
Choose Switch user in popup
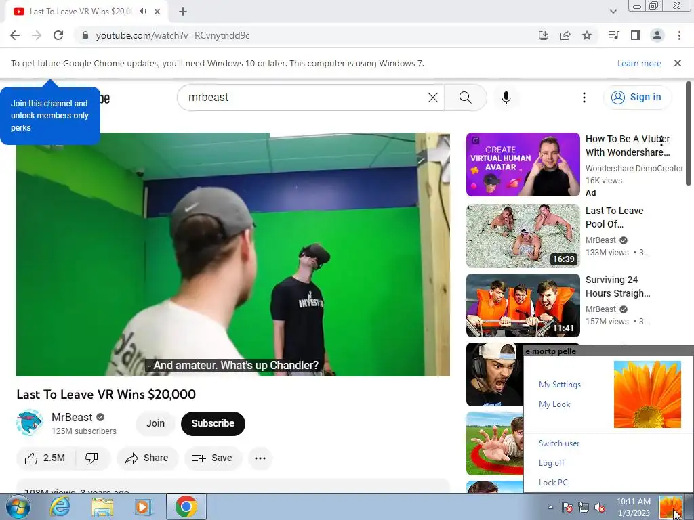559,443
